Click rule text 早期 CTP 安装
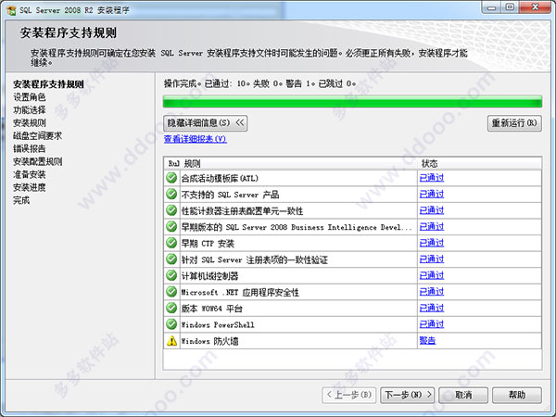 [x=208, y=244]
